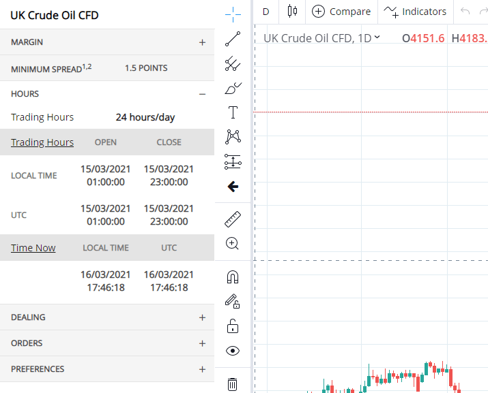Open the prediction and measurement tools
The image size is (488, 393).
pyautogui.click(x=233, y=162)
